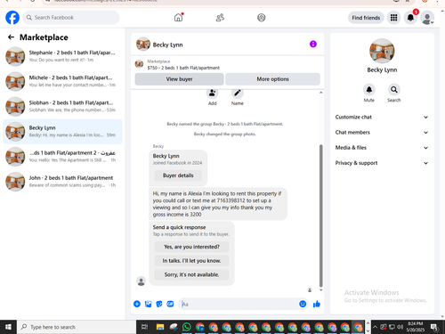The image size is (445, 334).
Task: Open the notifications bell icon
Action: [410, 18]
